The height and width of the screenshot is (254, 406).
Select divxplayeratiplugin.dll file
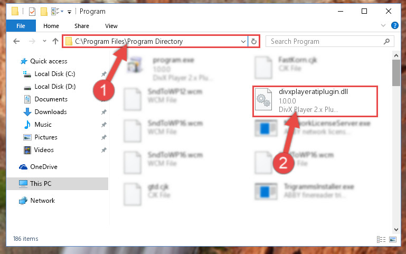[315, 101]
